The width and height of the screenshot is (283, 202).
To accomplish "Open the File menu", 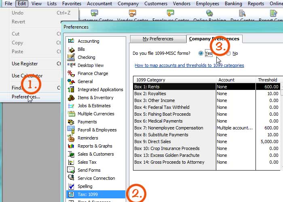I will [x=8, y=4].
